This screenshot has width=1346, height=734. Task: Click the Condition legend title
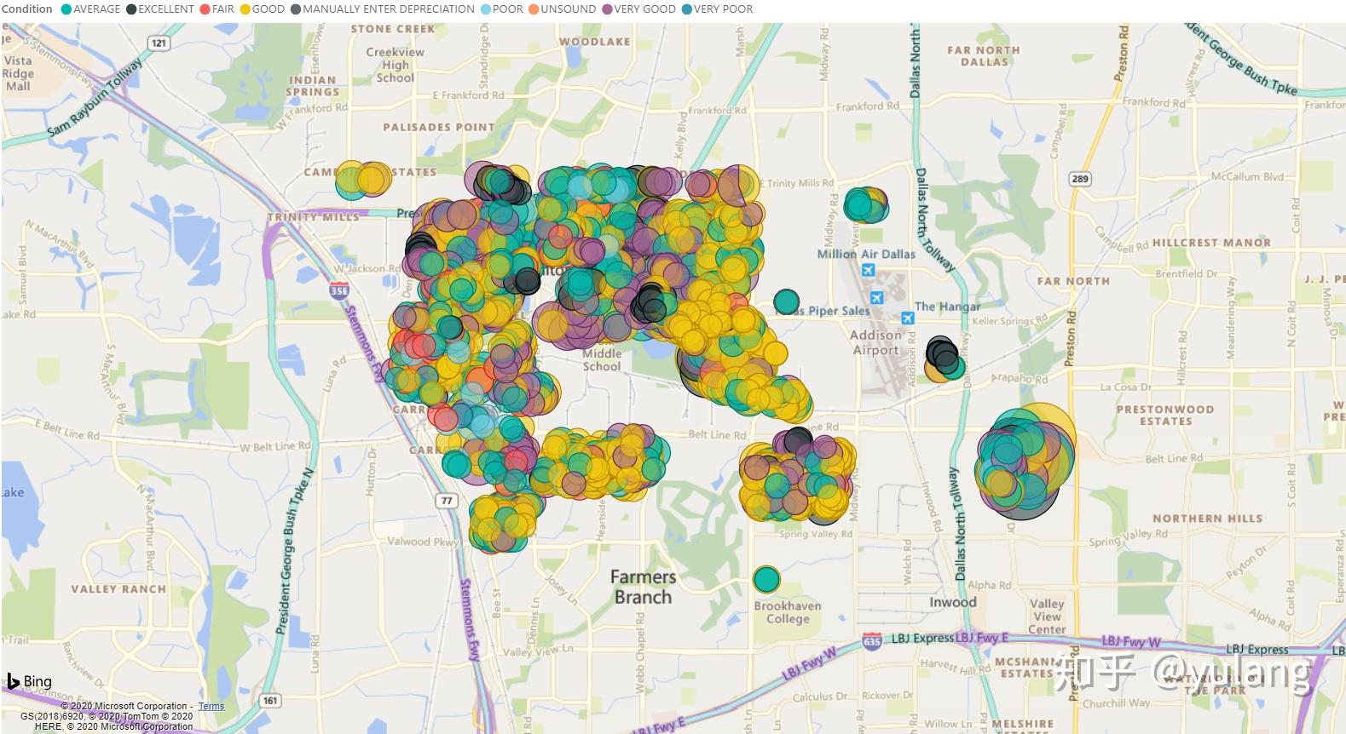(x=27, y=9)
